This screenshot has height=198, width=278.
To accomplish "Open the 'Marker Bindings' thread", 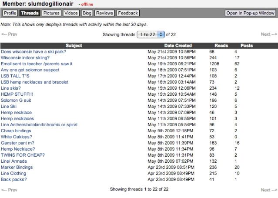I will click(x=17, y=167).
